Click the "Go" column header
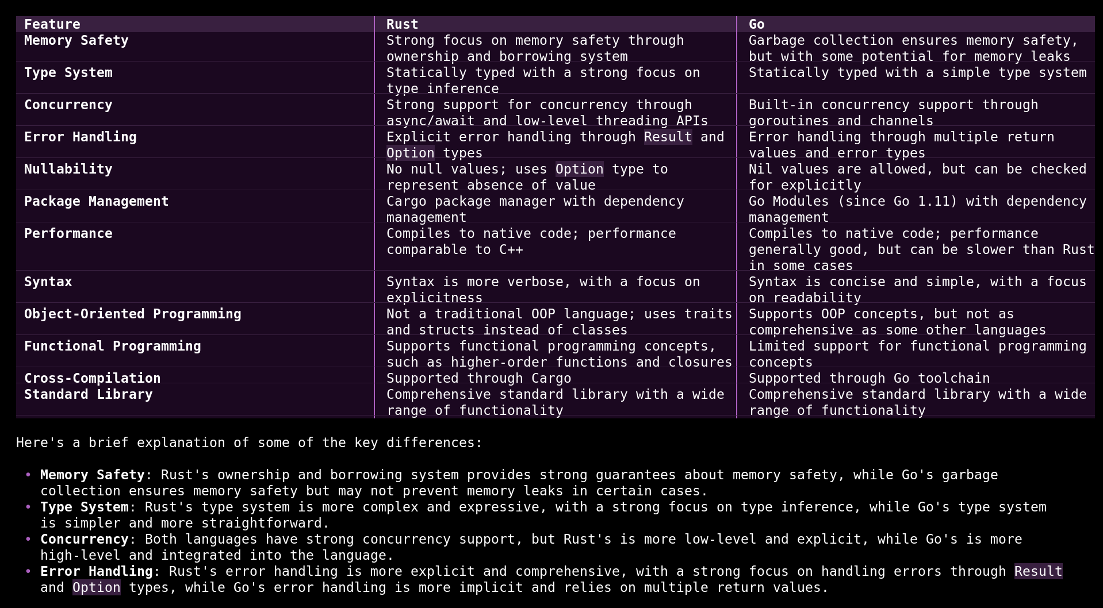This screenshot has width=1103, height=608. (756, 24)
